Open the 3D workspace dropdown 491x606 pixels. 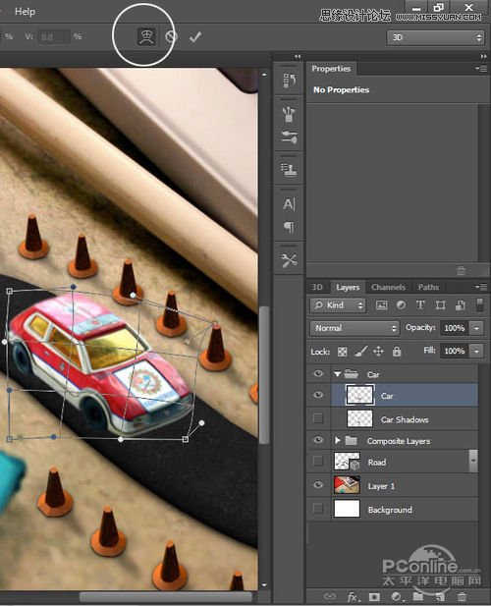(435, 37)
